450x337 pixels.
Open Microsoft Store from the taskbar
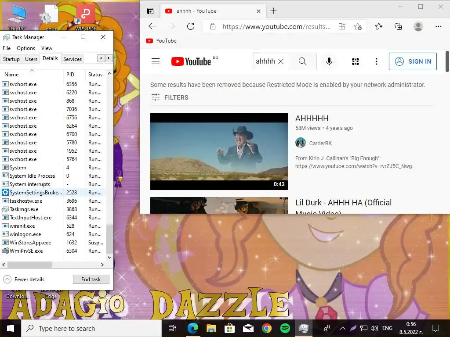[229, 328]
